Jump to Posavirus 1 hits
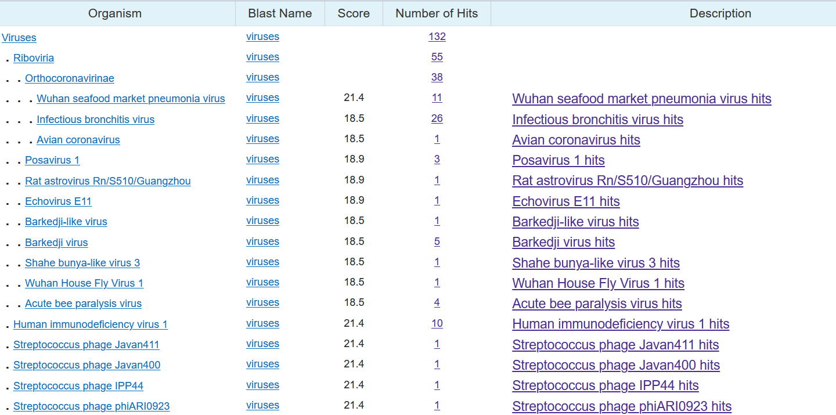Image resolution: width=836 pixels, height=415 pixels. click(x=558, y=160)
